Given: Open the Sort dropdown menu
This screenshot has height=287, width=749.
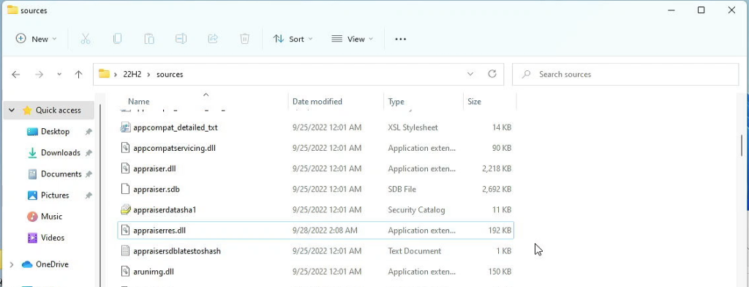Looking at the screenshot, I should click(x=293, y=40).
